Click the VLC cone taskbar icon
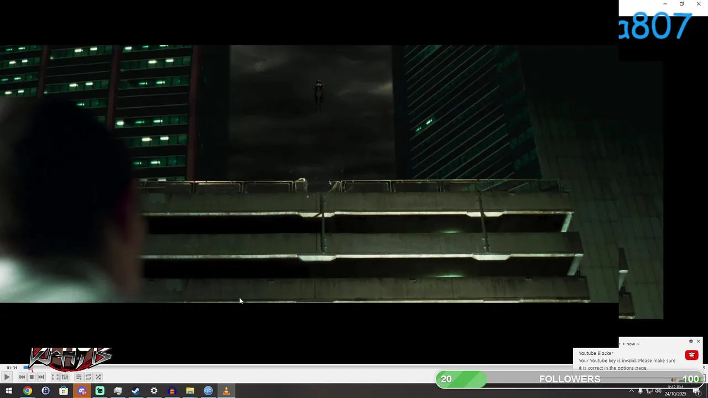The width and height of the screenshot is (708, 398). tap(226, 391)
